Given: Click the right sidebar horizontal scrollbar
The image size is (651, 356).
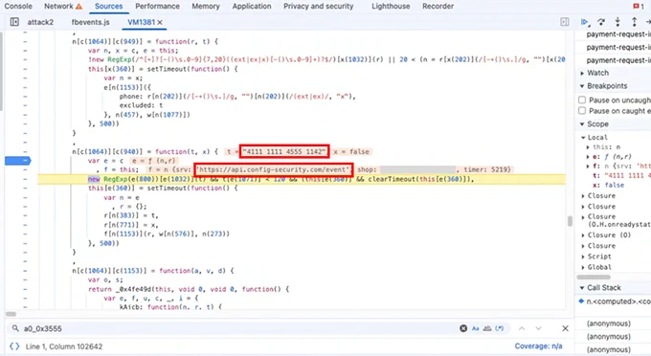Looking at the screenshot, I should pos(594,277).
